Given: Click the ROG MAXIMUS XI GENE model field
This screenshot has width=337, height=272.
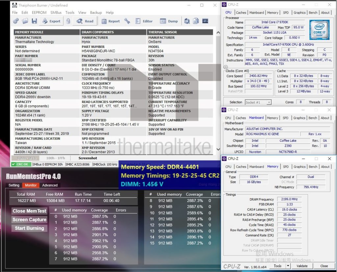Looking at the screenshot, I should (x=272, y=134).
